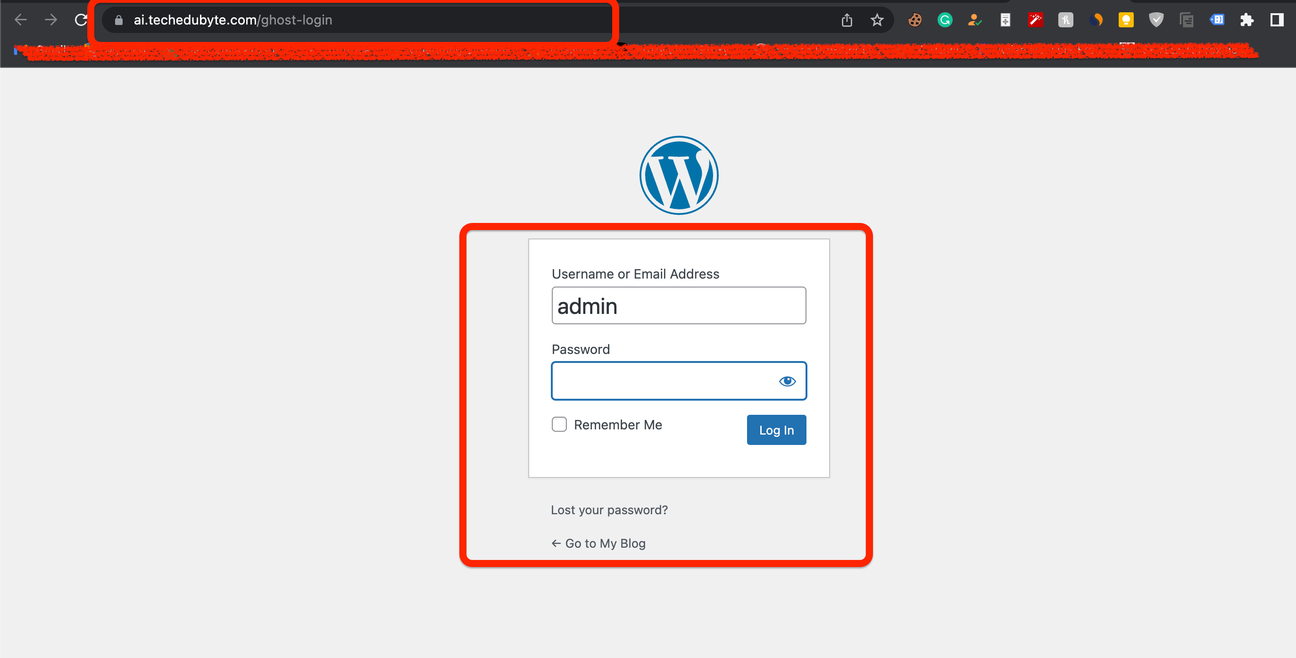Open the Grammarly extension

(945, 20)
